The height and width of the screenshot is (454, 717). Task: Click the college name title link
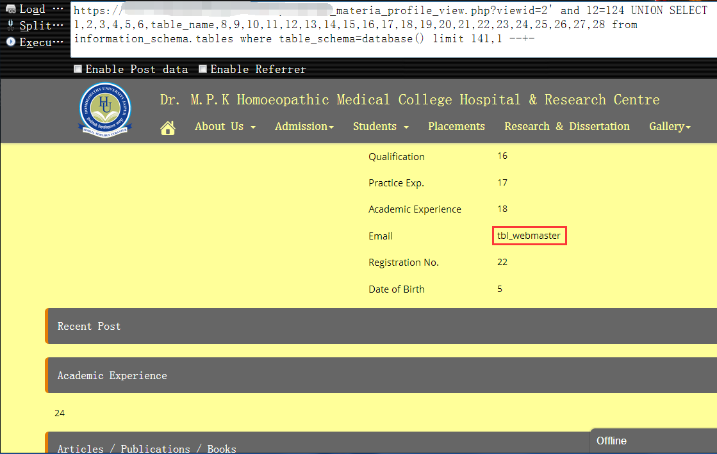click(409, 100)
